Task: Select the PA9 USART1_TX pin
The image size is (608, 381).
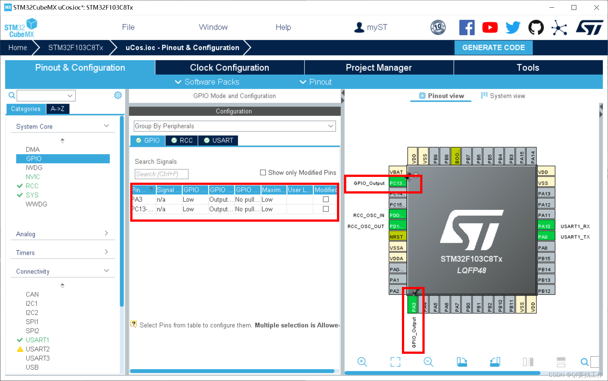Action: [x=546, y=237]
